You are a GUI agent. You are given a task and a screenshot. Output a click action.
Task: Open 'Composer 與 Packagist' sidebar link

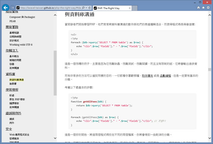(22, 16)
